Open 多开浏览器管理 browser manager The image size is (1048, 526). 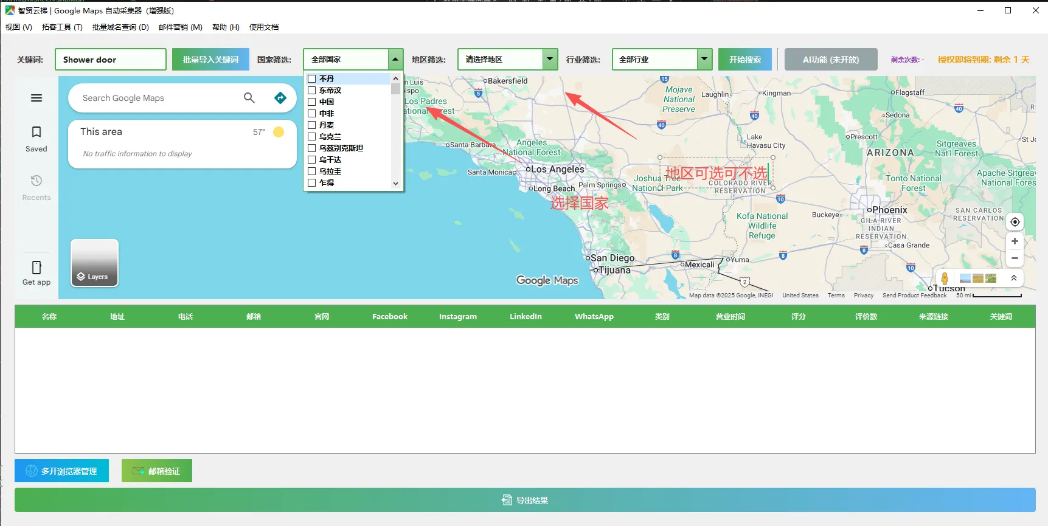(61, 471)
